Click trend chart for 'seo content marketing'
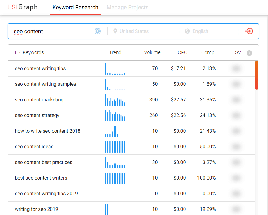This screenshot has width=268, height=215. click(x=115, y=100)
